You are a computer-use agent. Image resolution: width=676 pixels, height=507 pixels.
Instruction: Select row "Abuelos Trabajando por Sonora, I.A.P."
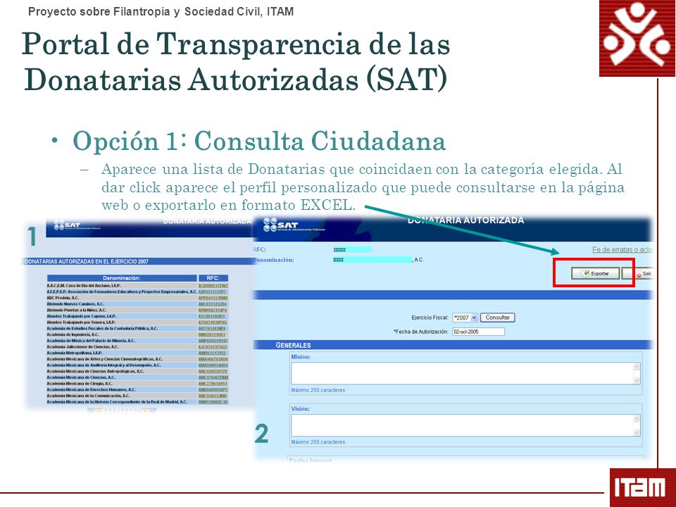point(137,322)
